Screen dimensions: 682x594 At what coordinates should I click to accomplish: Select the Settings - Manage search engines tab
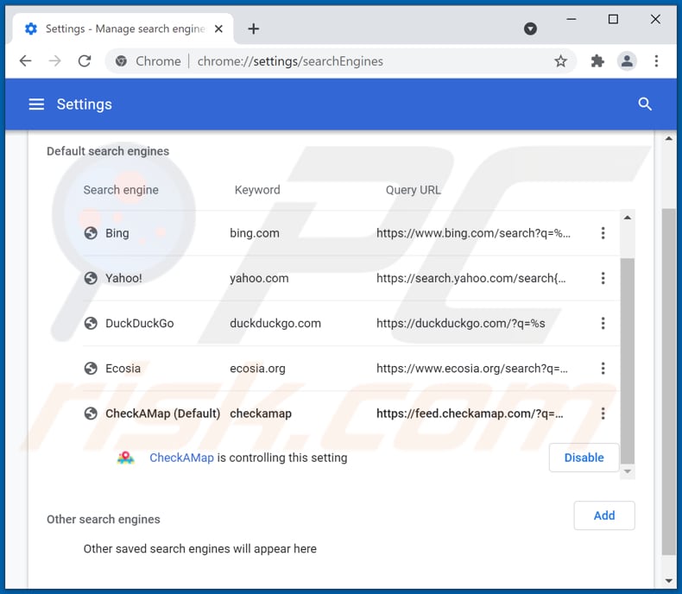[123, 28]
